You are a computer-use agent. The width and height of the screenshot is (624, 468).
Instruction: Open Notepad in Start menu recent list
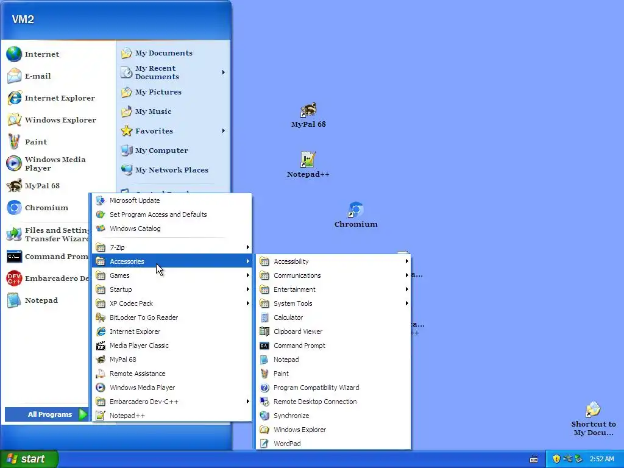tap(47, 300)
